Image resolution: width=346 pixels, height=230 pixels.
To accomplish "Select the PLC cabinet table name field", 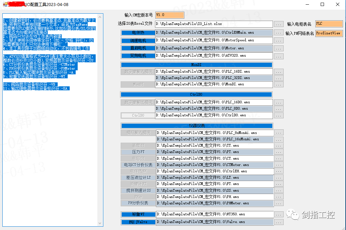I will [329, 24].
